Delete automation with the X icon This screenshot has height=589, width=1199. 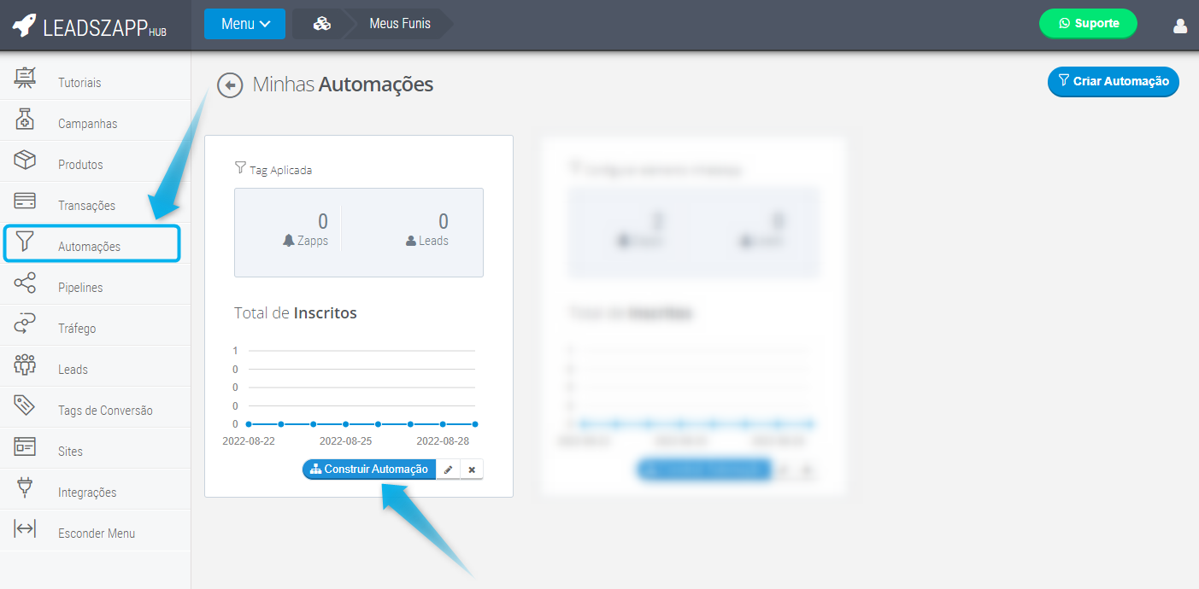point(472,469)
